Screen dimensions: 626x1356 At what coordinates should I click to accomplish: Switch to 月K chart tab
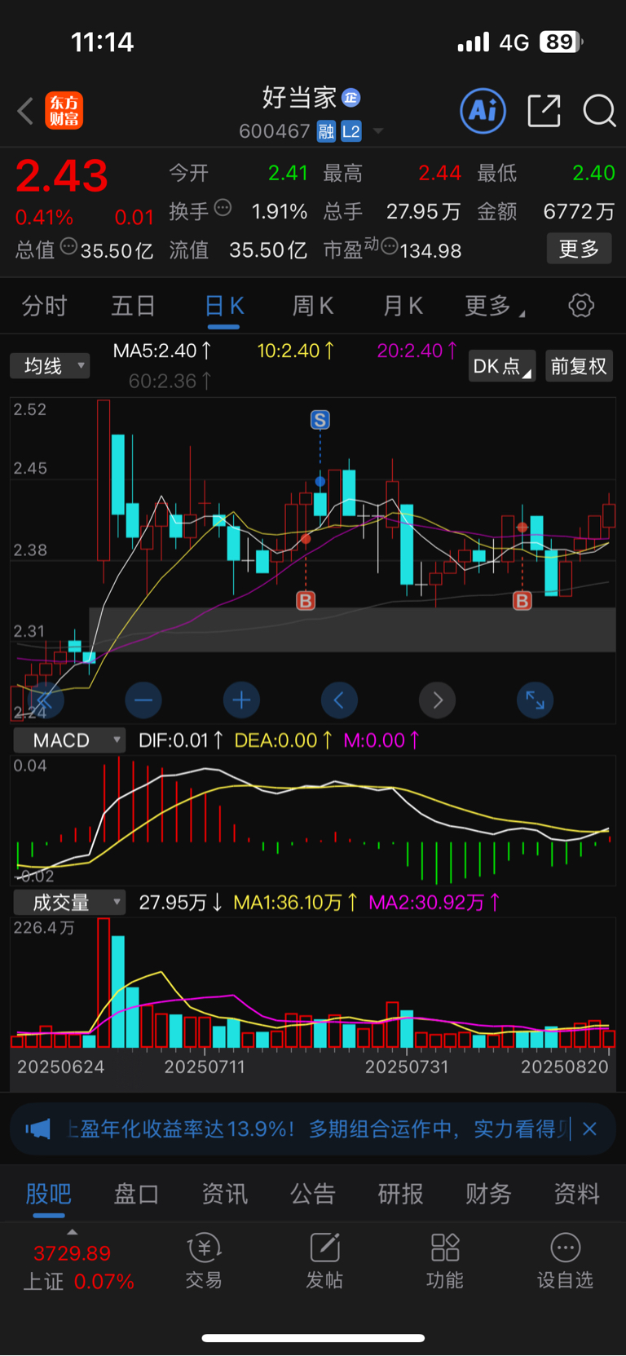(x=403, y=306)
